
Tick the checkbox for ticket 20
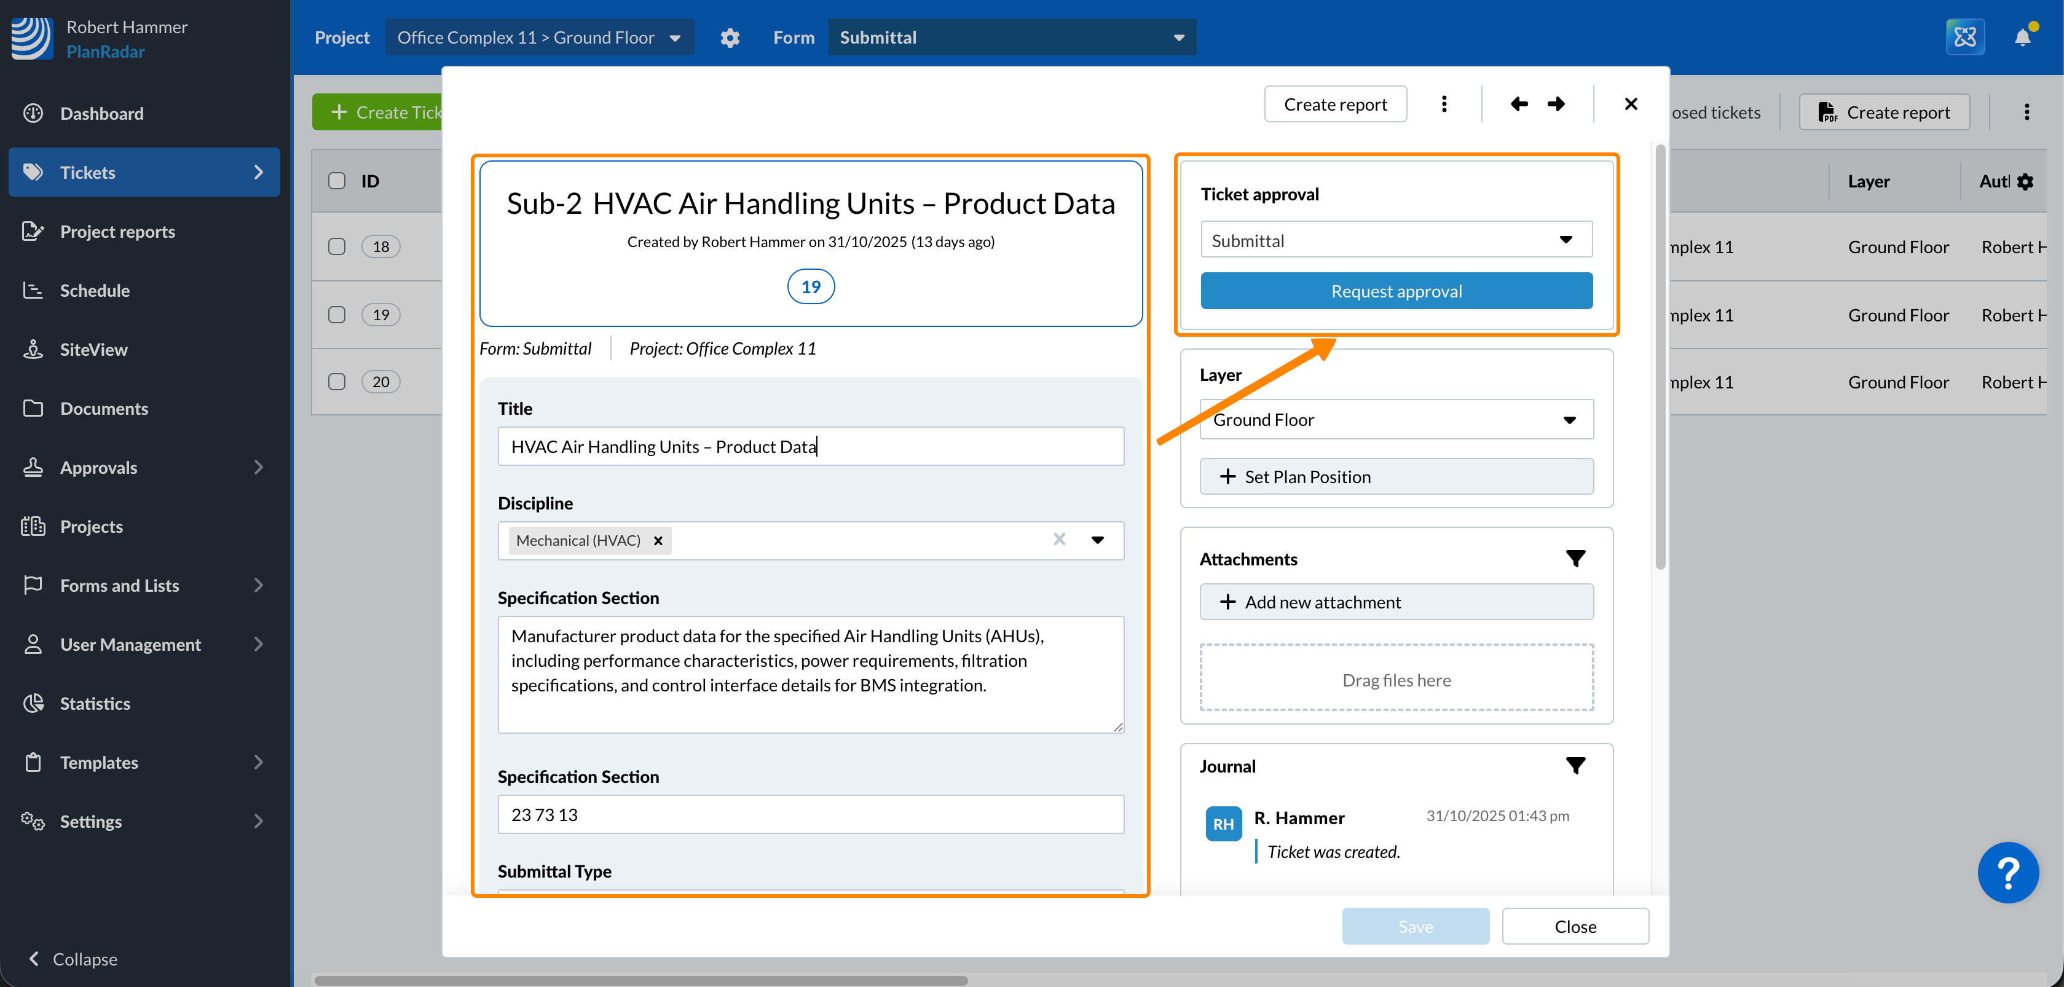click(x=337, y=382)
